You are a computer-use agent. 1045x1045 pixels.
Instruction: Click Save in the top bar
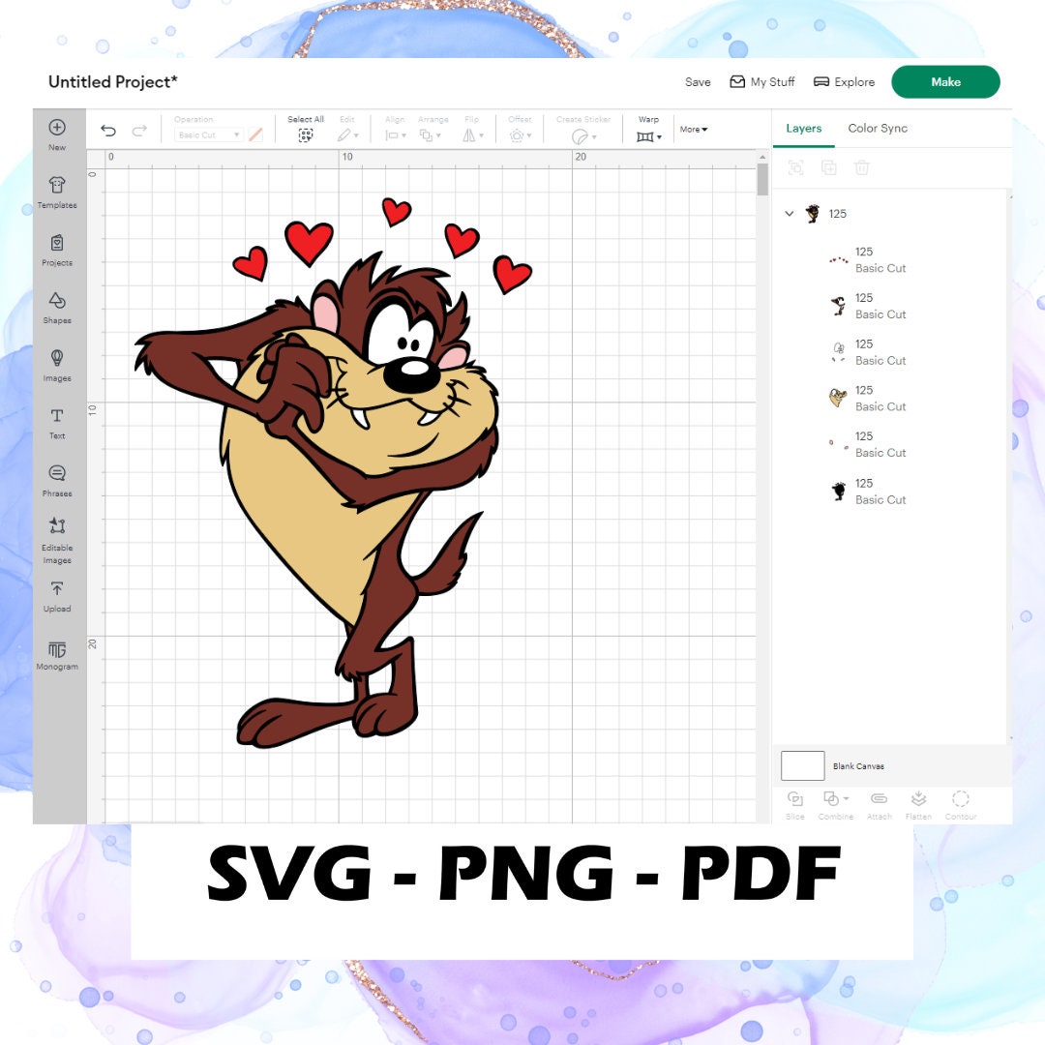[x=698, y=82]
